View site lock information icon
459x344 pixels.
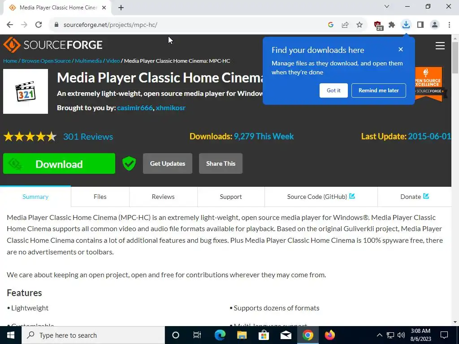pyautogui.click(x=56, y=25)
